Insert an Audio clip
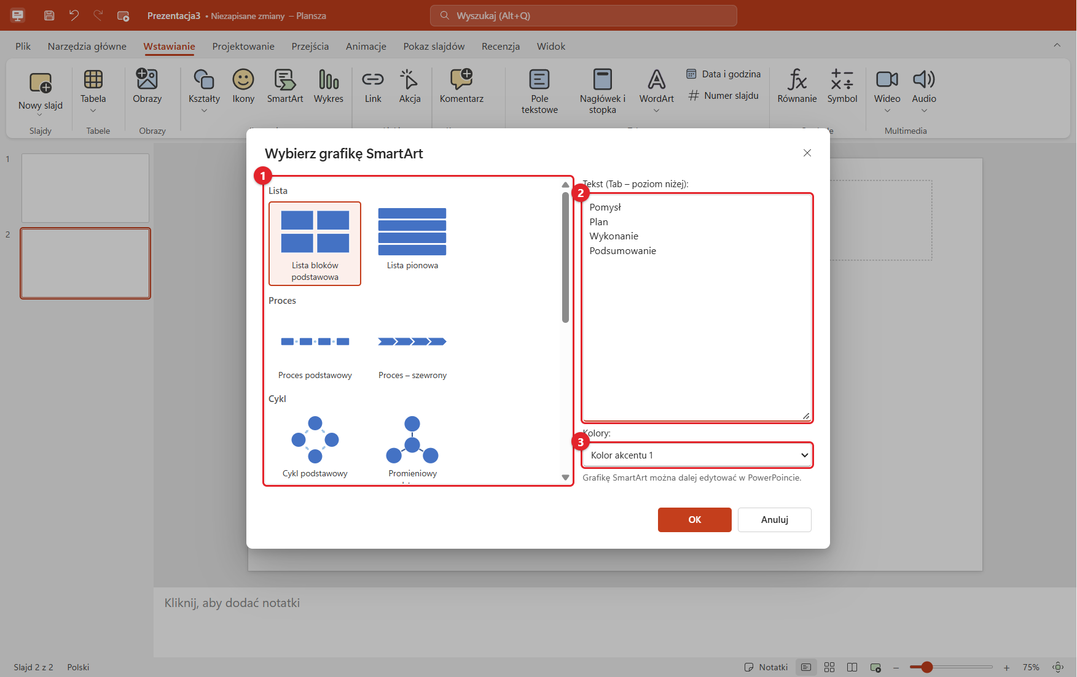This screenshot has height=677, width=1077. [x=924, y=91]
